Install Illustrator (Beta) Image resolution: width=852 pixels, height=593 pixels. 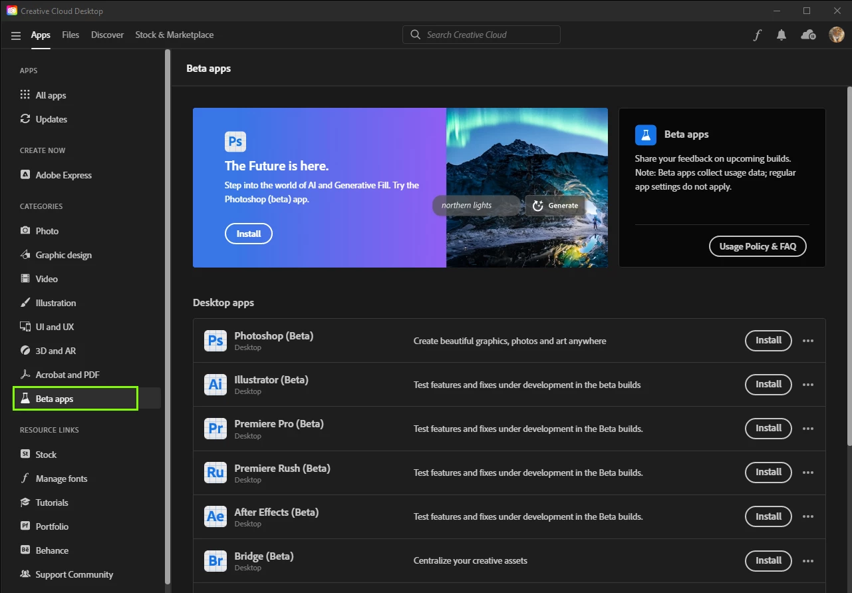pyautogui.click(x=768, y=384)
